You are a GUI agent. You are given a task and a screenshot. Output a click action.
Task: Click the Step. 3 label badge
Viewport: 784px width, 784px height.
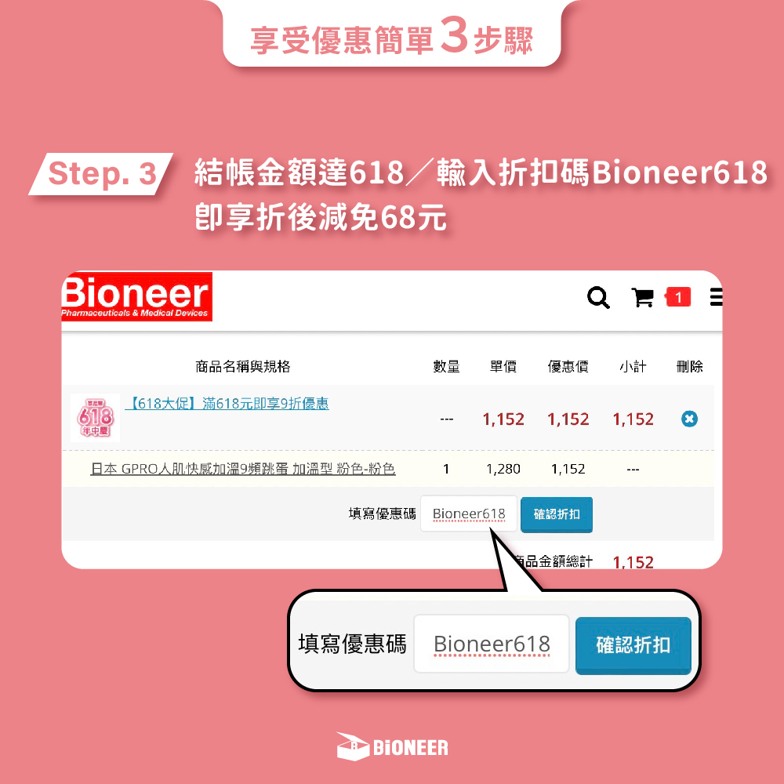(x=101, y=173)
